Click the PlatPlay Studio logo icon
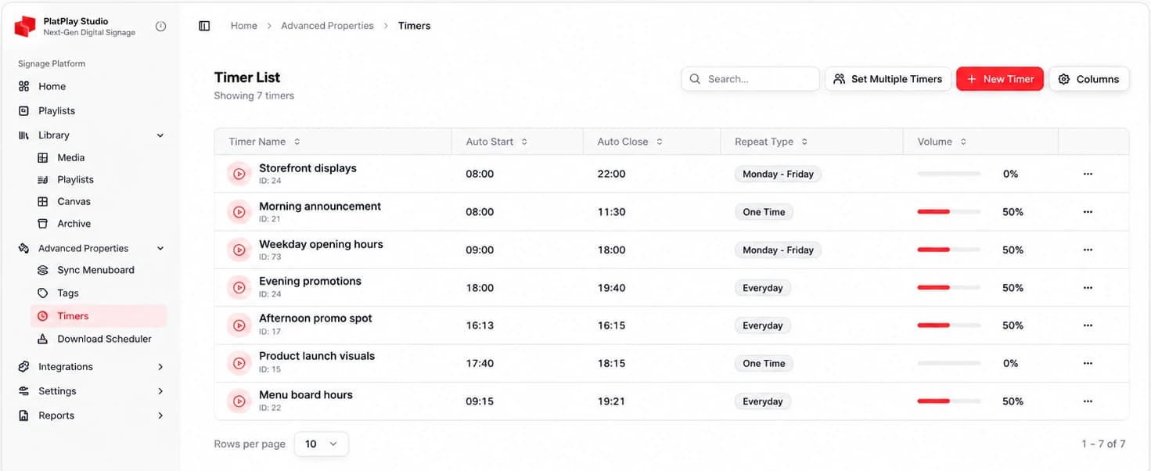The width and height of the screenshot is (1151, 471). coord(25,27)
